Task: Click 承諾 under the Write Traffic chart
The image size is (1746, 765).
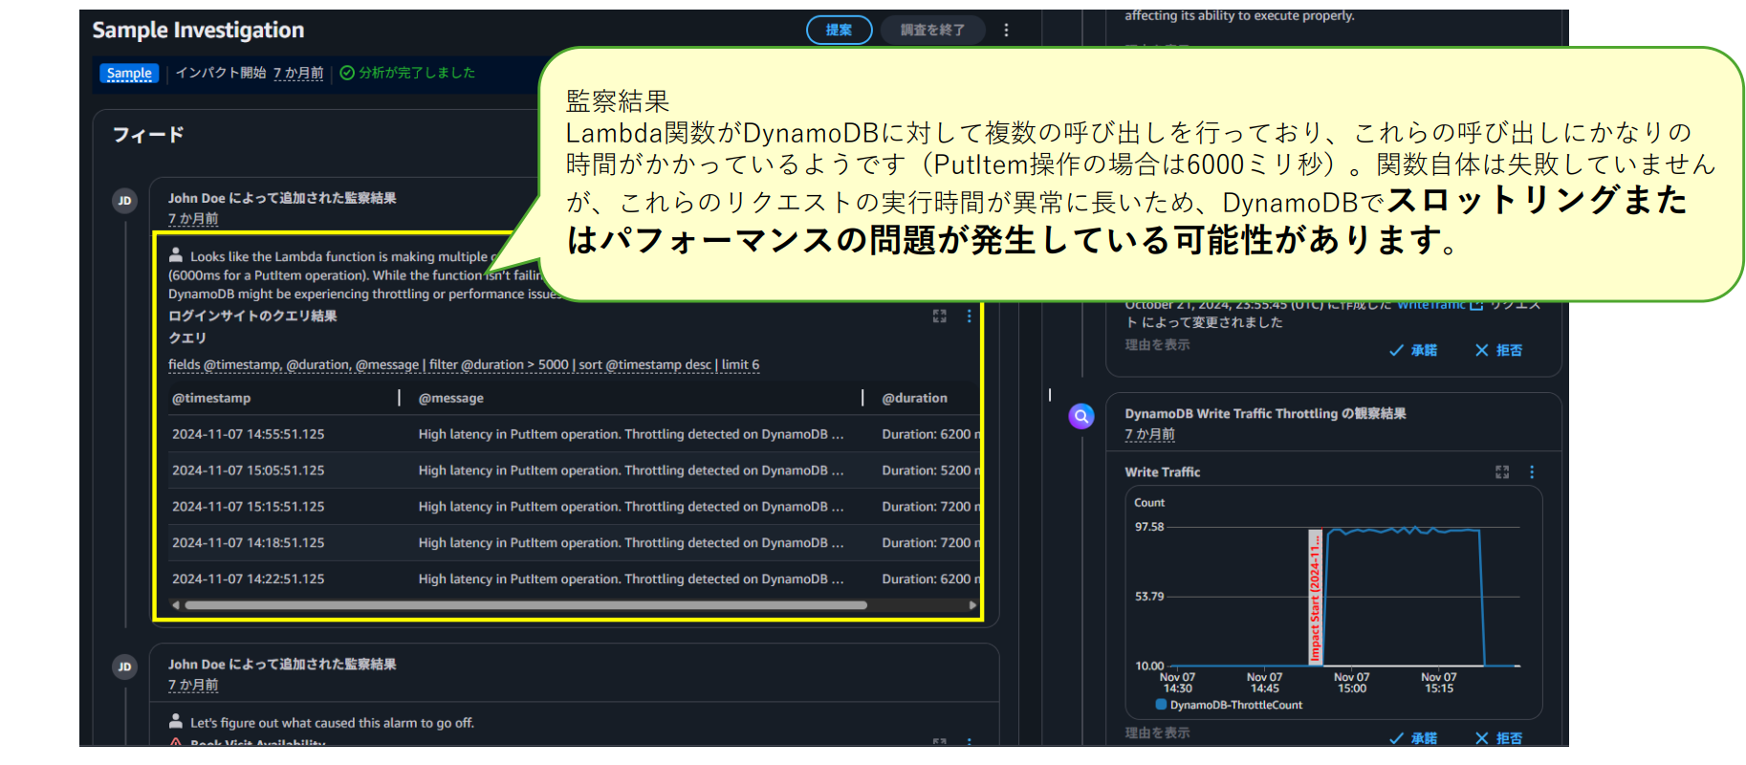Action: pyautogui.click(x=1413, y=738)
